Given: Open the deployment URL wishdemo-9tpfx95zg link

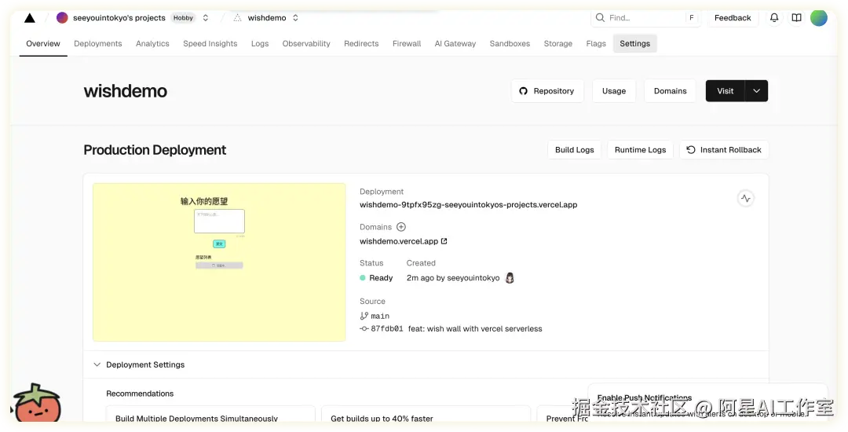Looking at the screenshot, I should pos(468,205).
